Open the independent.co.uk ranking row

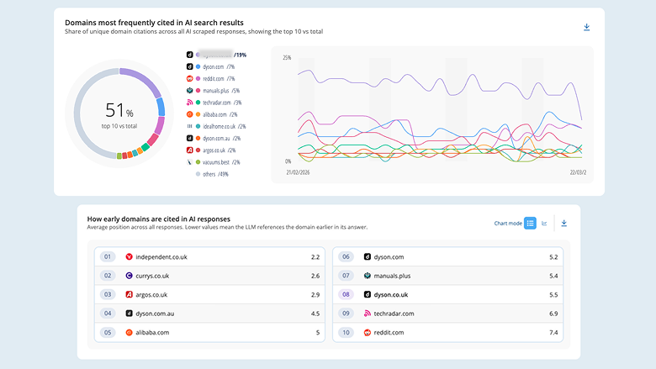tap(209, 256)
